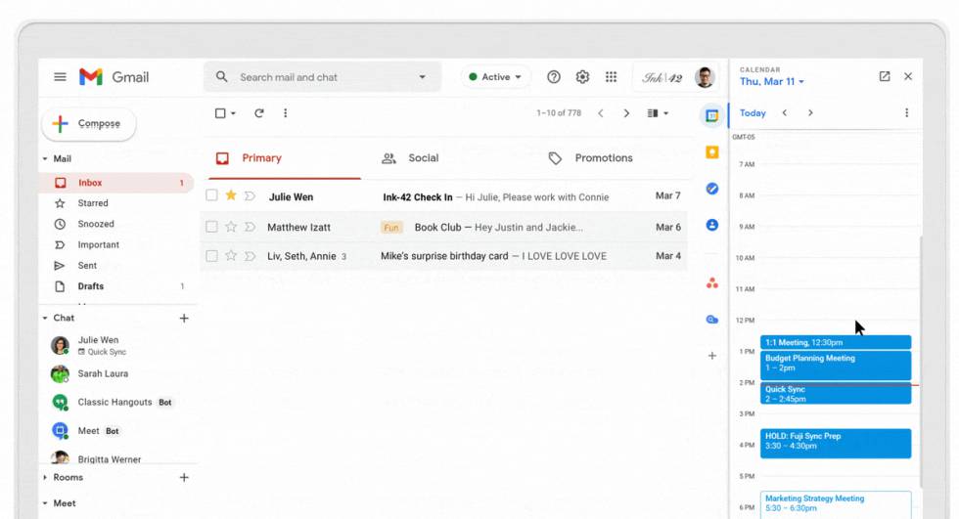The height and width of the screenshot is (519, 959).
Task: Switch to the Social tab
Action: (x=410, y=158)
